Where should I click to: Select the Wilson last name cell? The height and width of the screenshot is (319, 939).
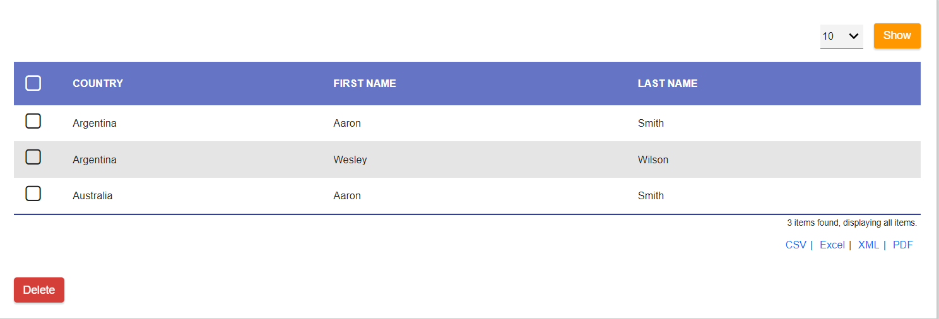(653, 160)
